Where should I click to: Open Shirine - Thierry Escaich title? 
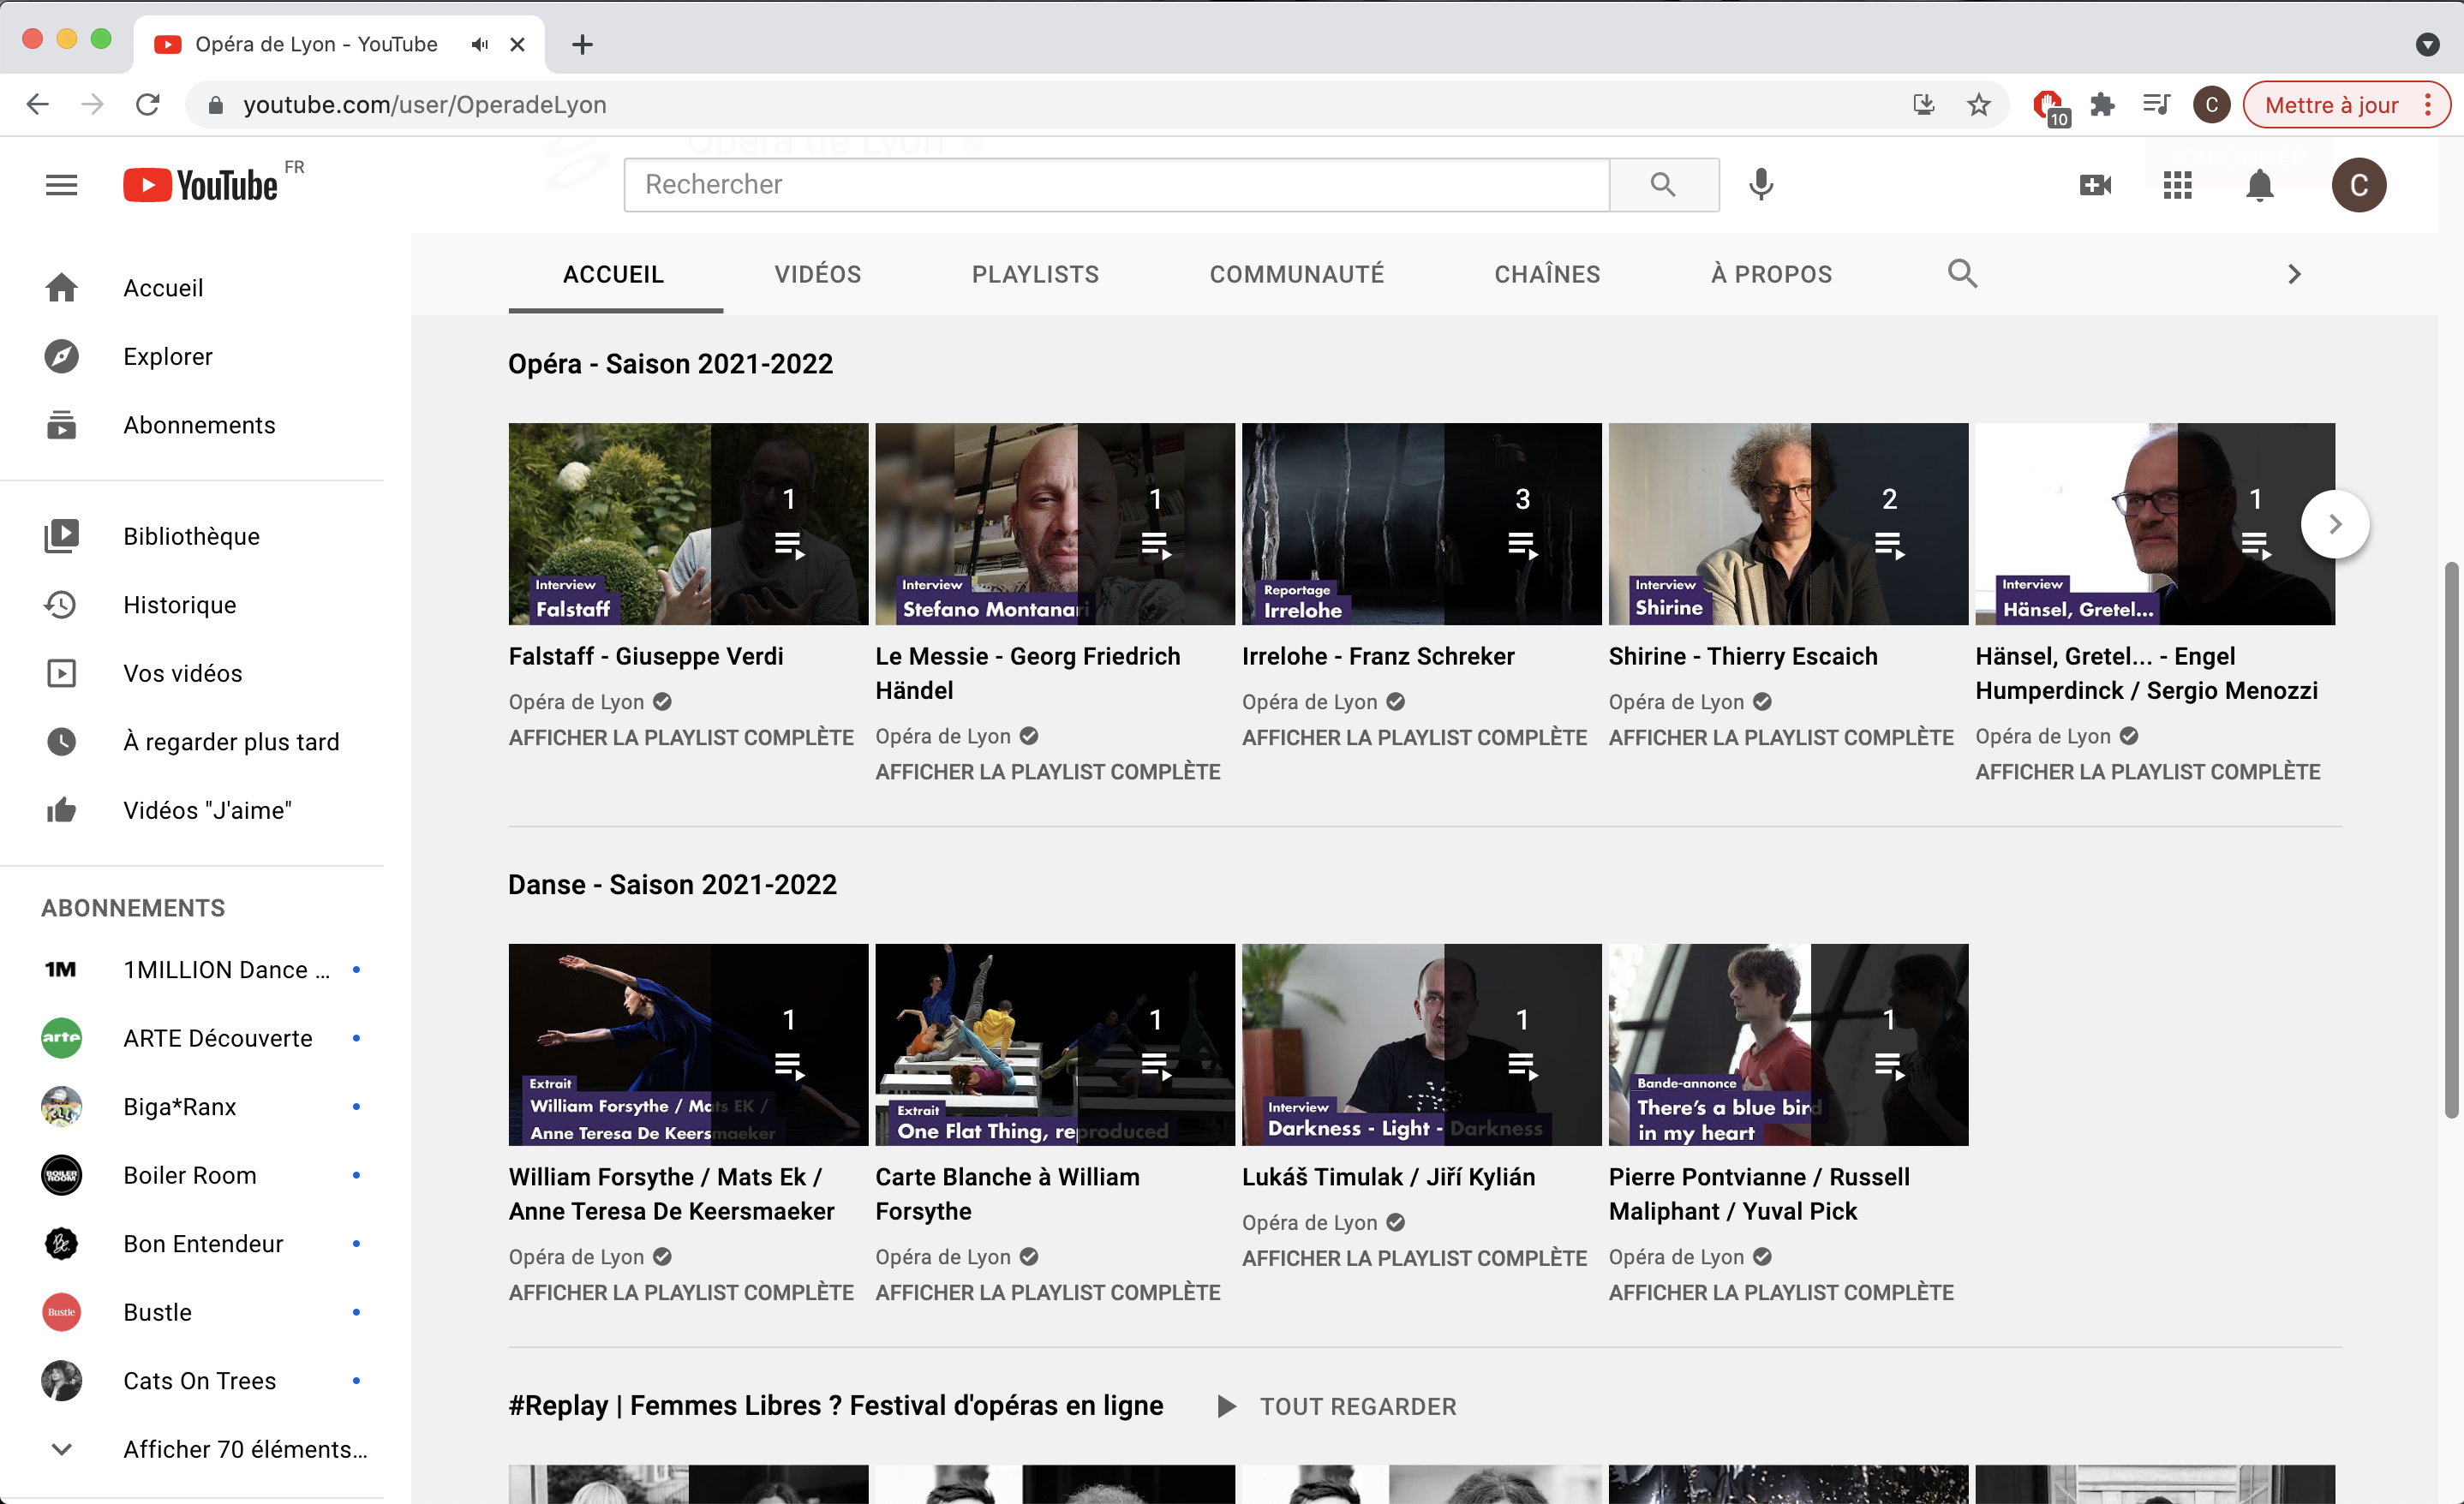click(x=1743, y=656)
